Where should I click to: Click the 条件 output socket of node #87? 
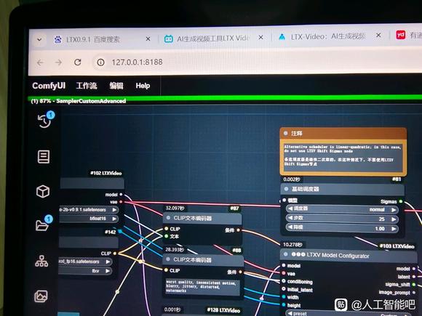(x=239, y=230)
